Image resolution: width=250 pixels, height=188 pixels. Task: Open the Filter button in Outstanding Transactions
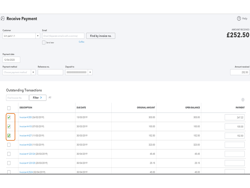38,98
